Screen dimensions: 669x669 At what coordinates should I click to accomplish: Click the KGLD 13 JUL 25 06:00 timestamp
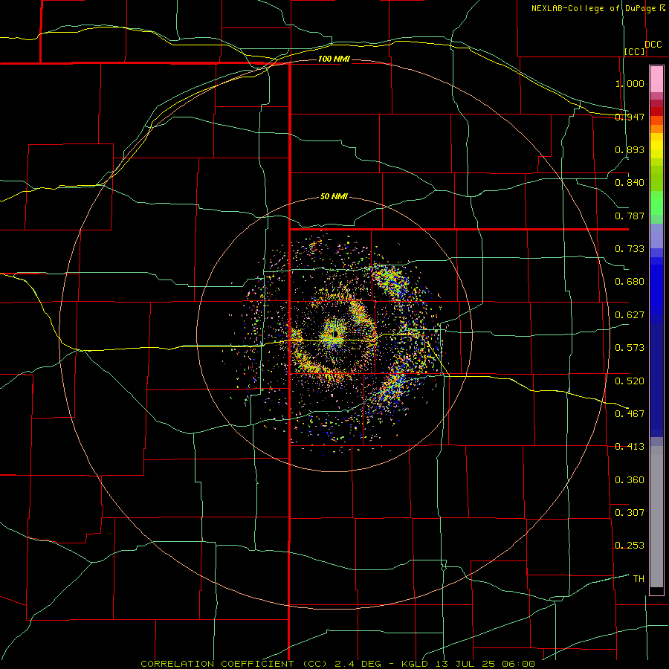pyautogui.click(x=468, y=664)
